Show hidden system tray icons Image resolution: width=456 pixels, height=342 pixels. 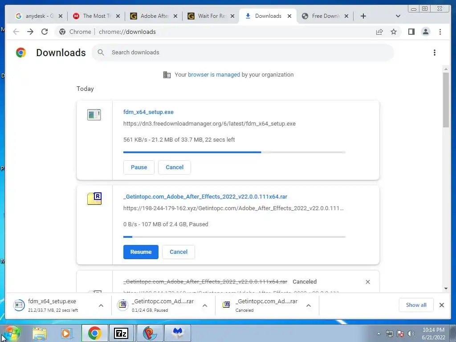379,334
